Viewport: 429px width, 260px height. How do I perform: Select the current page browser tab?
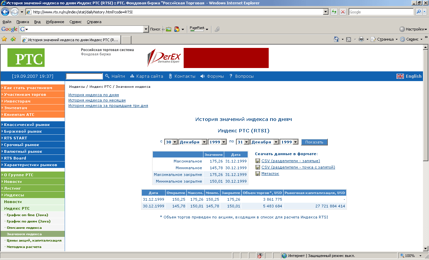[x=70, y=40]
